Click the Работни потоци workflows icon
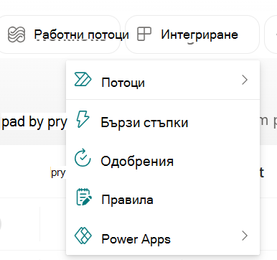Screen dimensions: 277x260 (x=17, y=34)
